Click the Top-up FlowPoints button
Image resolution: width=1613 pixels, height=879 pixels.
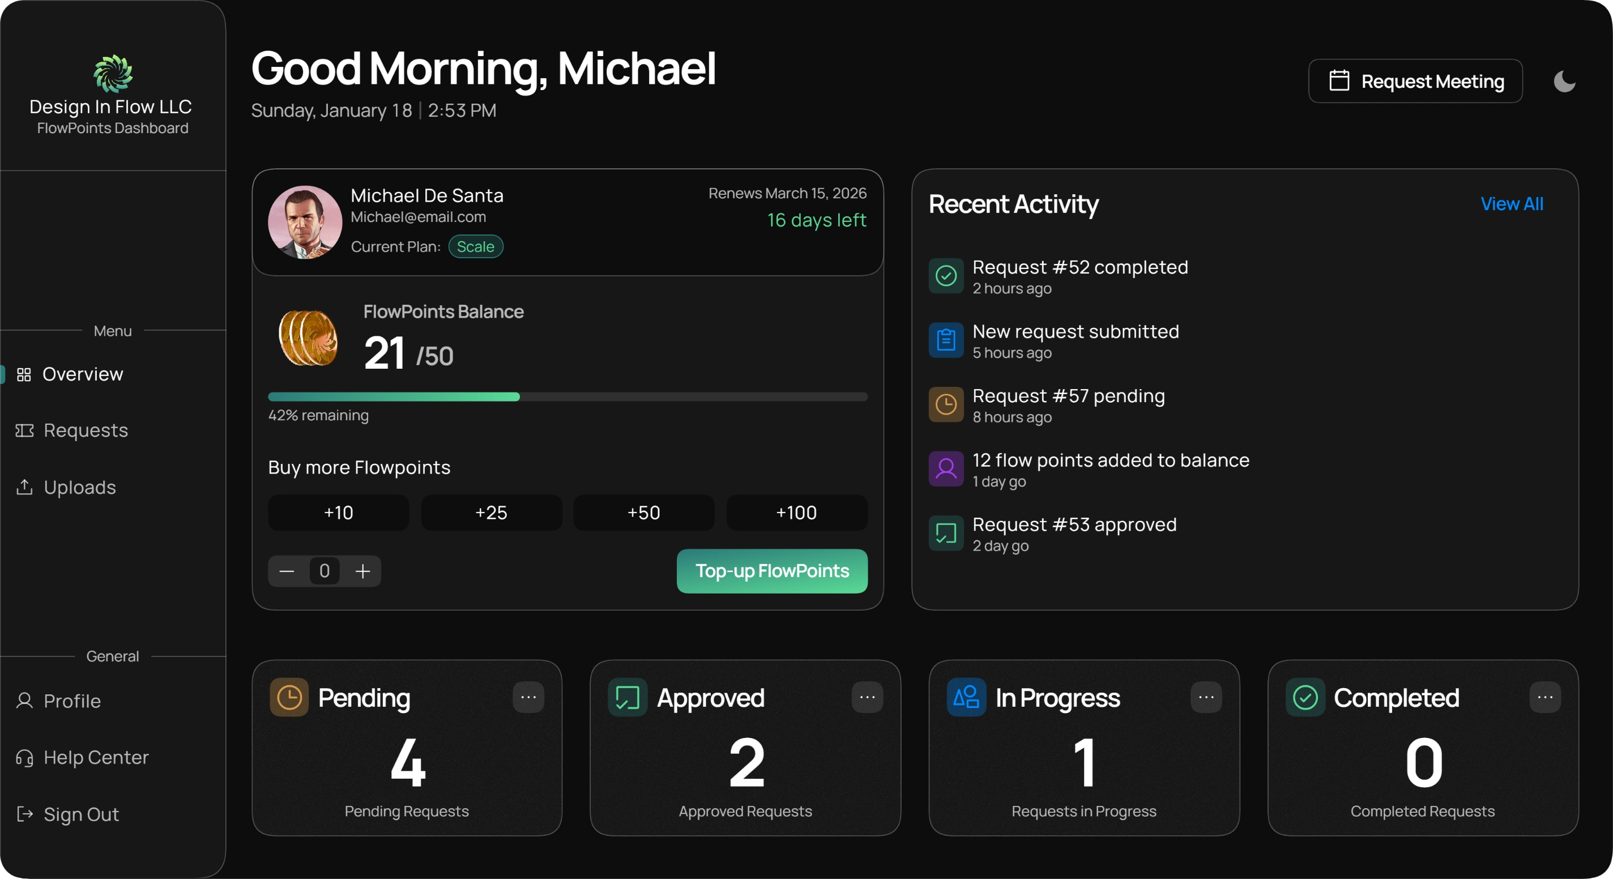[771, 571]
